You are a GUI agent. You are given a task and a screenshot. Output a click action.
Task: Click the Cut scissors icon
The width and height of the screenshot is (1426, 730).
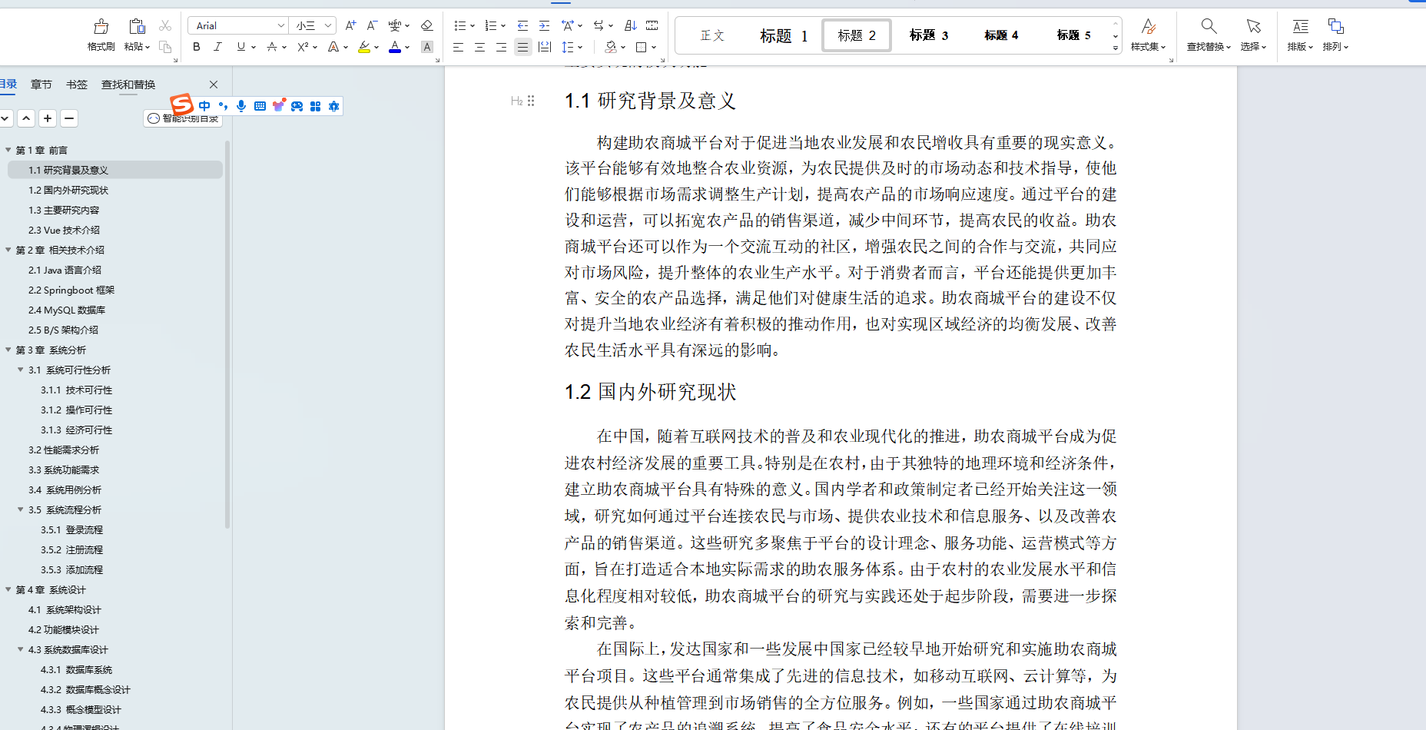(164, 25)
